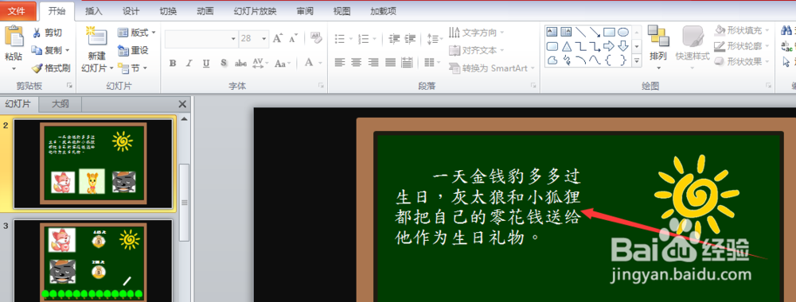Switch to the Insert (插入) tab

click(93, 11)
